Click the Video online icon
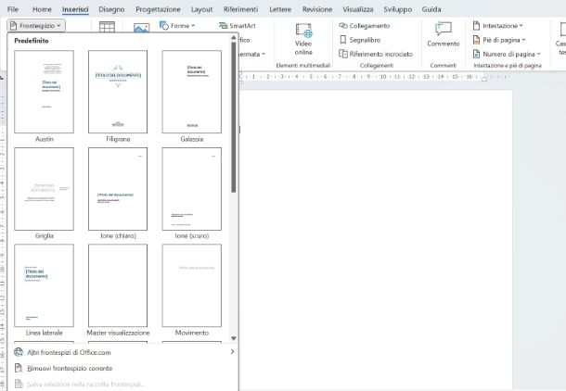 click(x=303, y=32)
